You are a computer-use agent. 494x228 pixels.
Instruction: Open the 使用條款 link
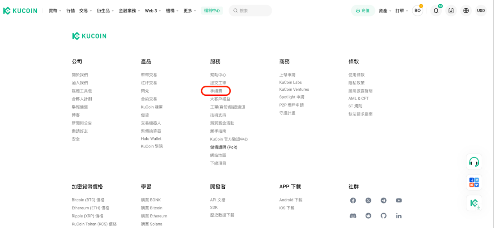[357, 75]
